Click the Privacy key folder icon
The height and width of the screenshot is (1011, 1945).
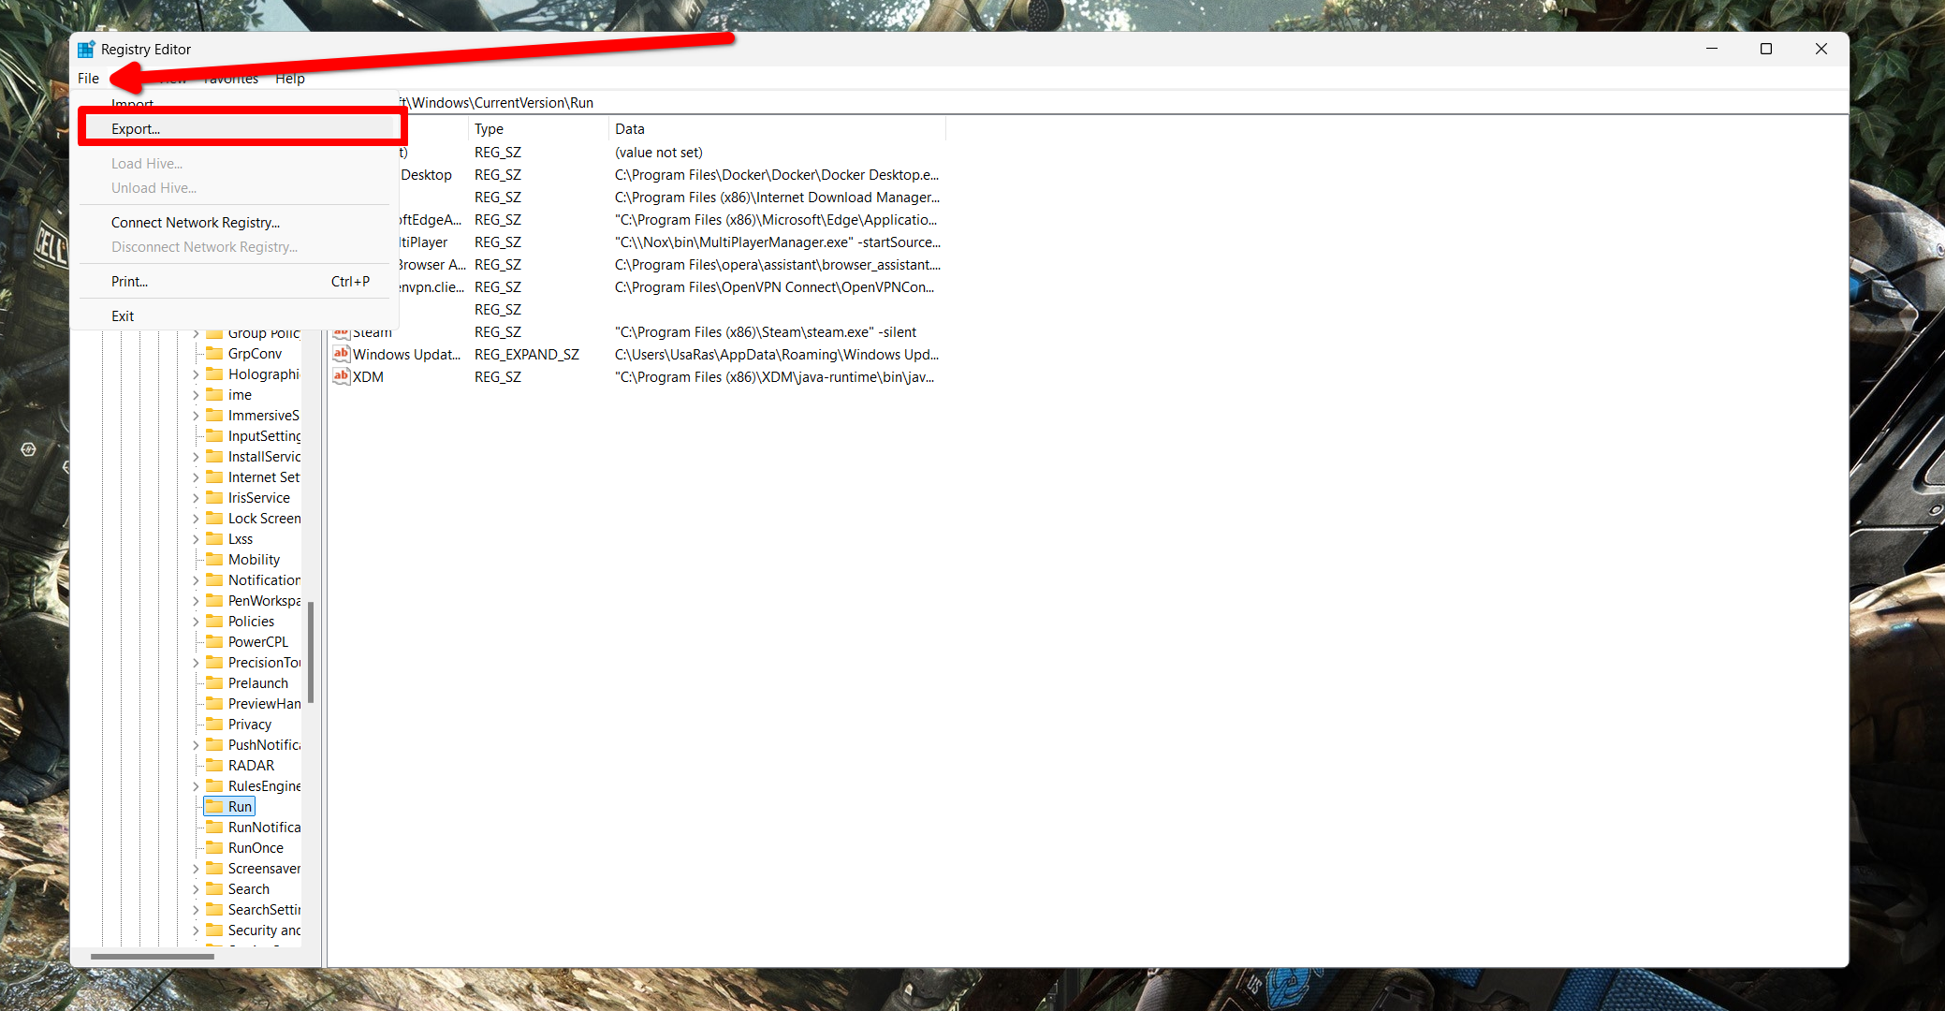216,724
